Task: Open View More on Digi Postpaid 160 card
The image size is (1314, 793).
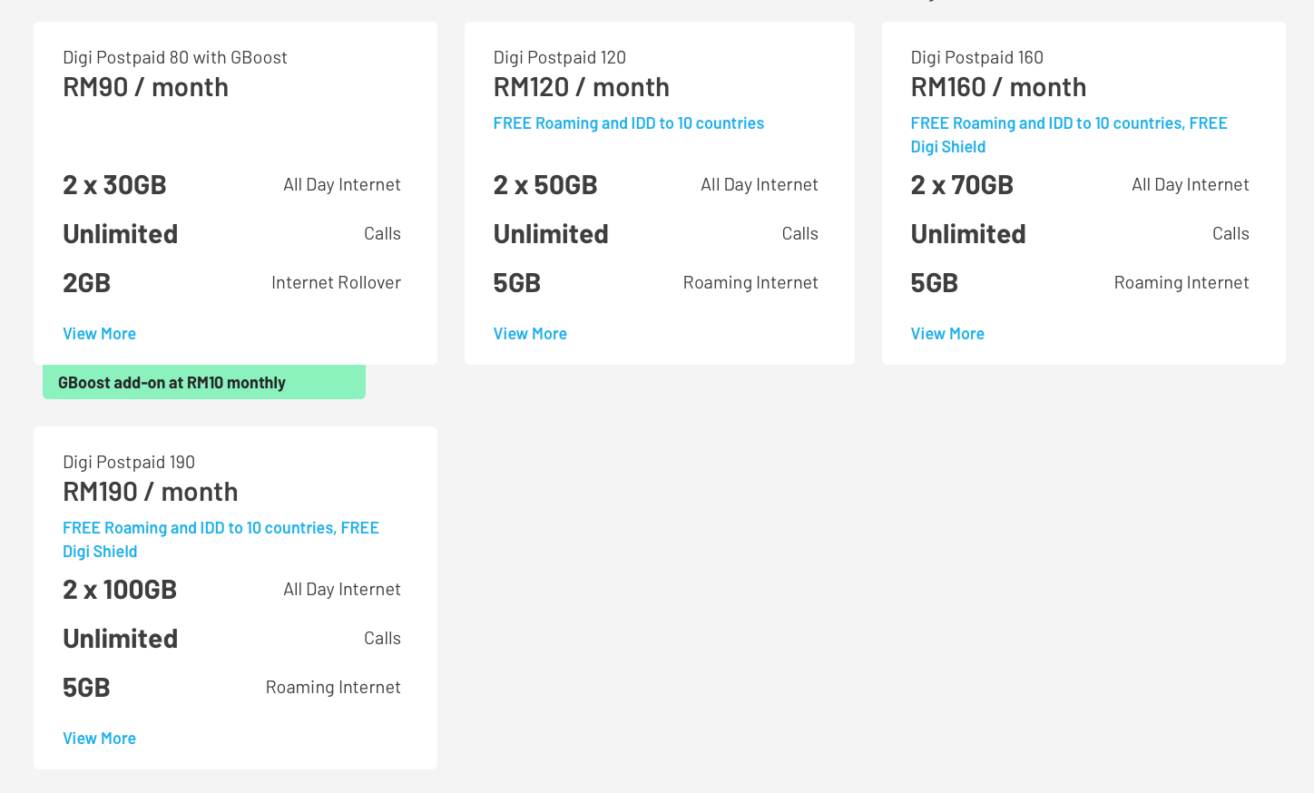Action: [x=947, y=334]
